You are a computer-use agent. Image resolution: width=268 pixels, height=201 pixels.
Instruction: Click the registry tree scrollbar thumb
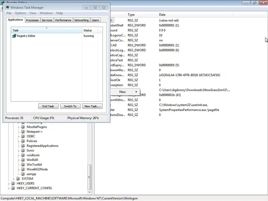click(90, 177)
